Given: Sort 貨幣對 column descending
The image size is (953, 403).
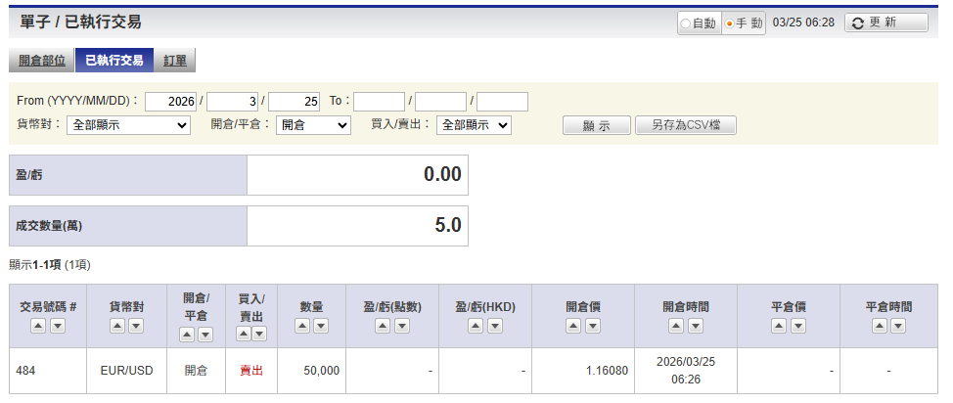Looking at the screenshot, I should click(x=136, y=327).
